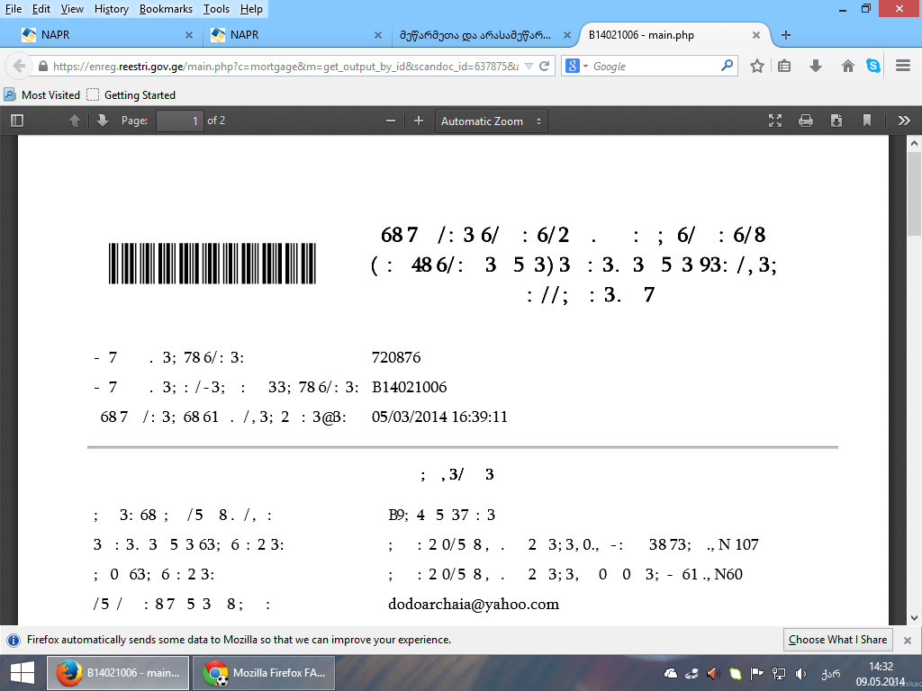Open a new browser tab
Image resolution: width=922 pixels, height=691 pixels.
pos(786,35)
